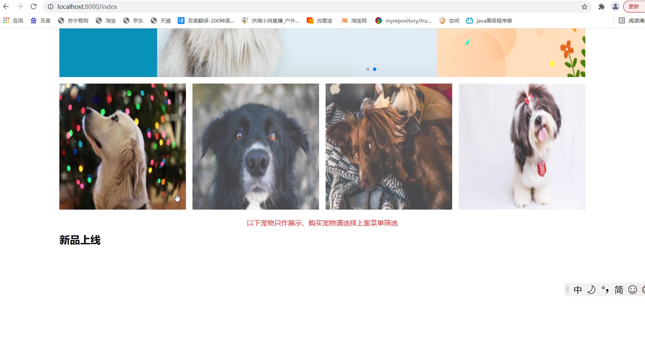
Task: Open the profile avatar icon
Action: (x=615, y=7)
